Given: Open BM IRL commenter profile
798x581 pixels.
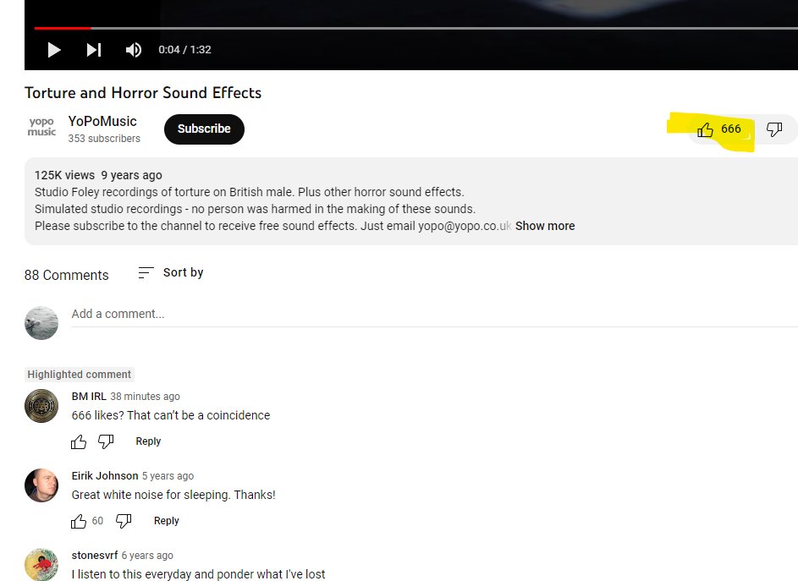Looking at the screenshot, I should tap(89, 397).
